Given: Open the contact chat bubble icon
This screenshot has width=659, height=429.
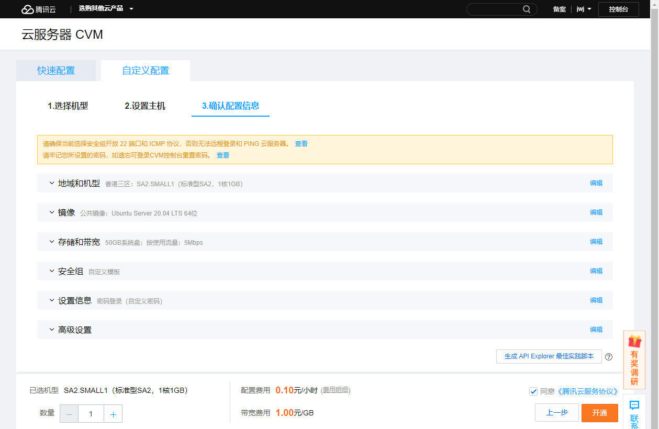Looking at the screenshot, I should [634, 405].
